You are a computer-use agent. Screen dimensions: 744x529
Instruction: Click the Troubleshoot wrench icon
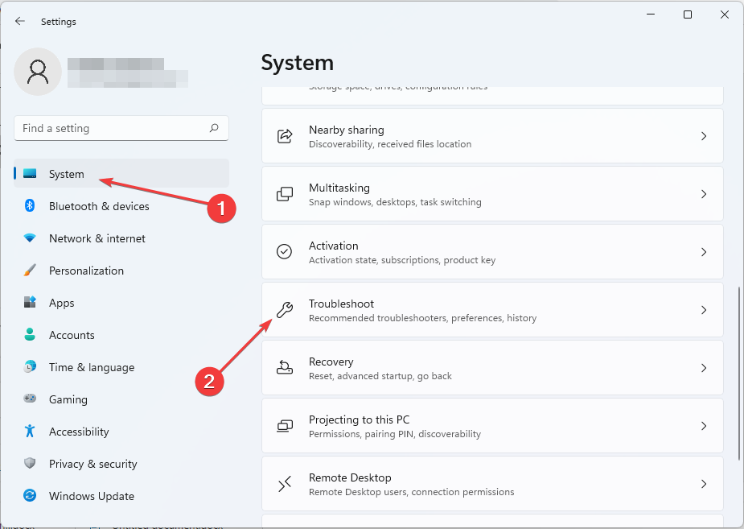[285, 310]
